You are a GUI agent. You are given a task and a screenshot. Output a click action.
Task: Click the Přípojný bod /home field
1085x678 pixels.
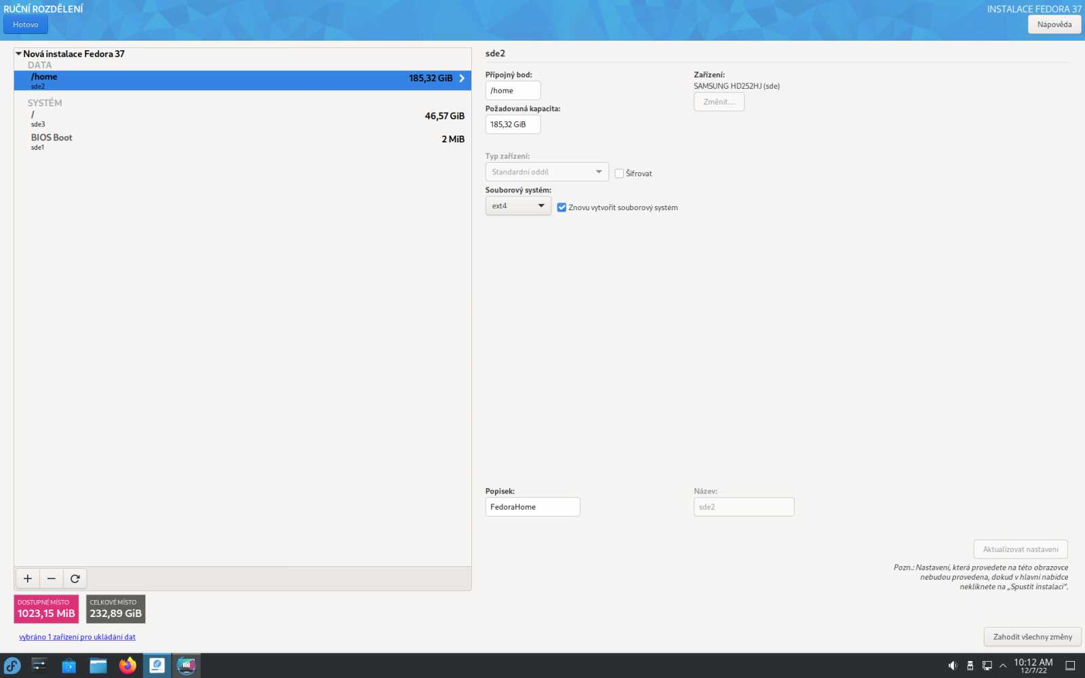(x=513, y=91)
